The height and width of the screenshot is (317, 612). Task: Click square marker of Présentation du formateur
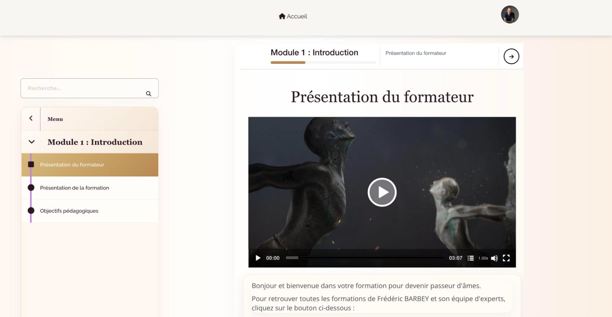pos(31,164)
